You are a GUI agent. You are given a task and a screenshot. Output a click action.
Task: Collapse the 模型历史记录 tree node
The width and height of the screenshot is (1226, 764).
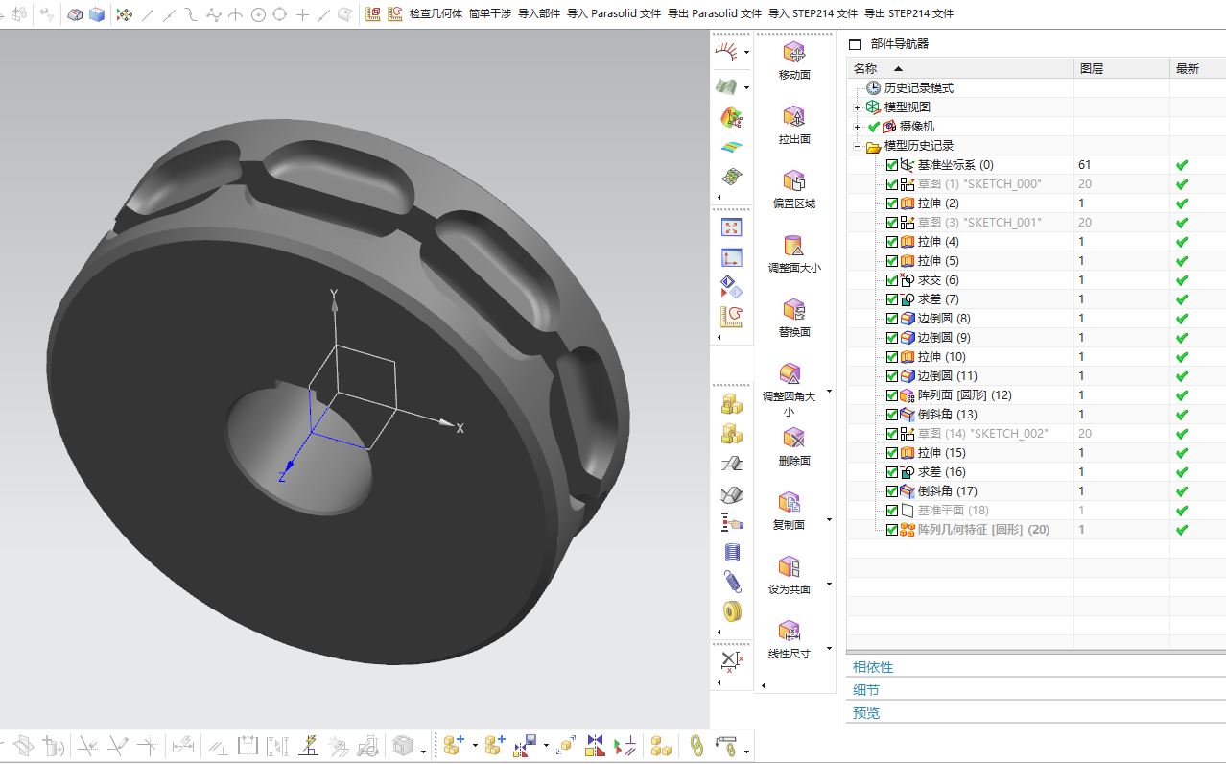pyautogui.click(x=857, y=147)
